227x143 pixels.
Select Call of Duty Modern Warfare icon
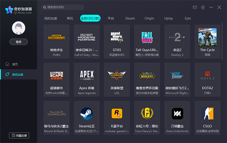(87, 37)
